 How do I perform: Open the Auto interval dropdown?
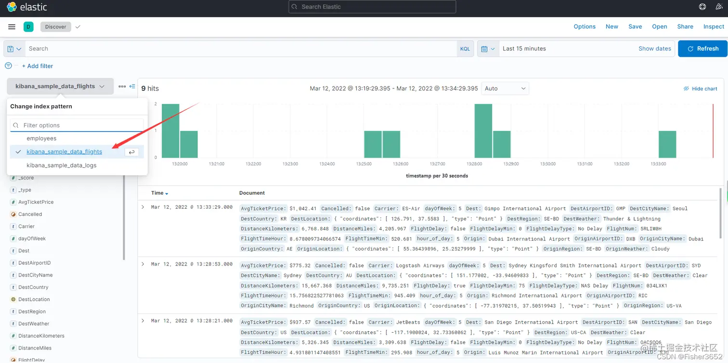pyautogui.click(x=505, y=88)
